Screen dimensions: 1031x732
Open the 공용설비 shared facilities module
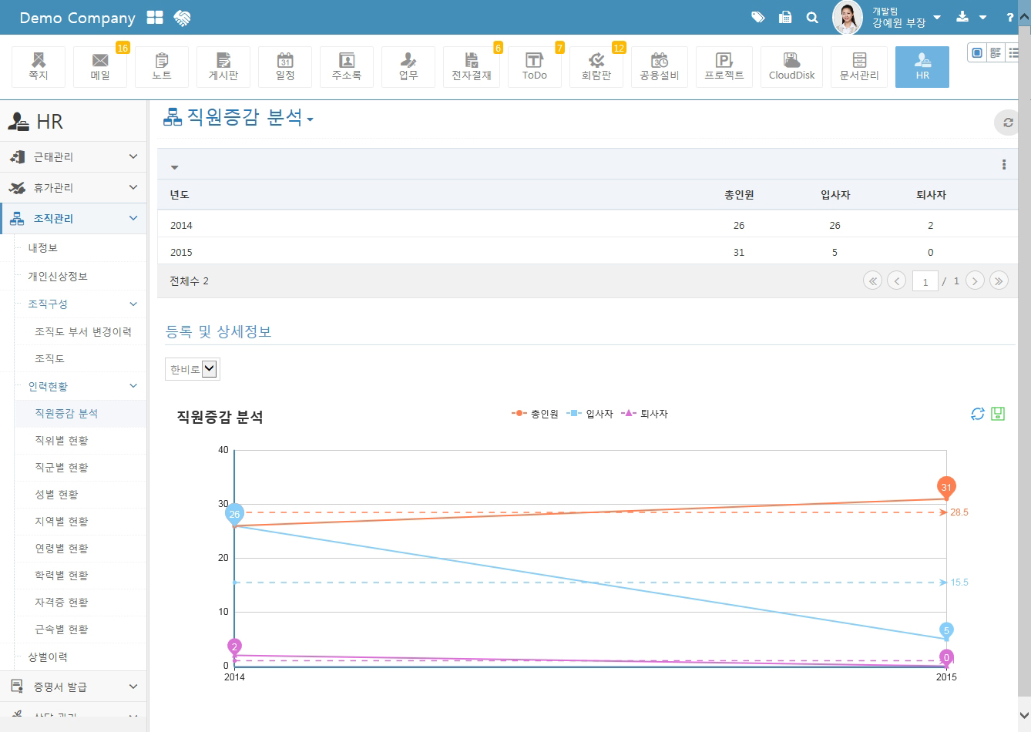tap(660, 67)
